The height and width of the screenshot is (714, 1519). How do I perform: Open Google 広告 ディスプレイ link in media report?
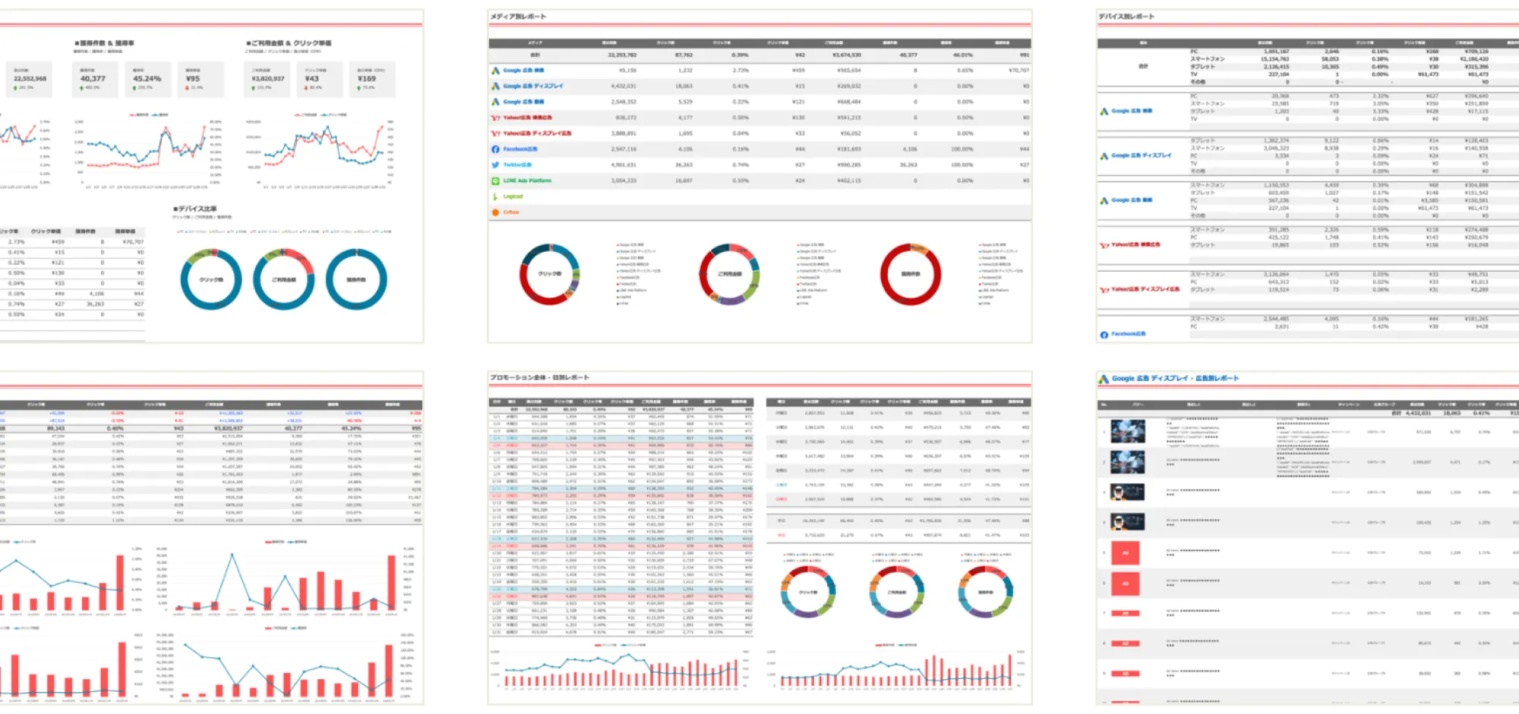tap(533, 86)
